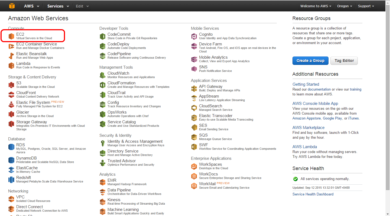Expand the Welcome to AWS account menu
The height and width of the screenshot is (216, 390).
[316, 6]
